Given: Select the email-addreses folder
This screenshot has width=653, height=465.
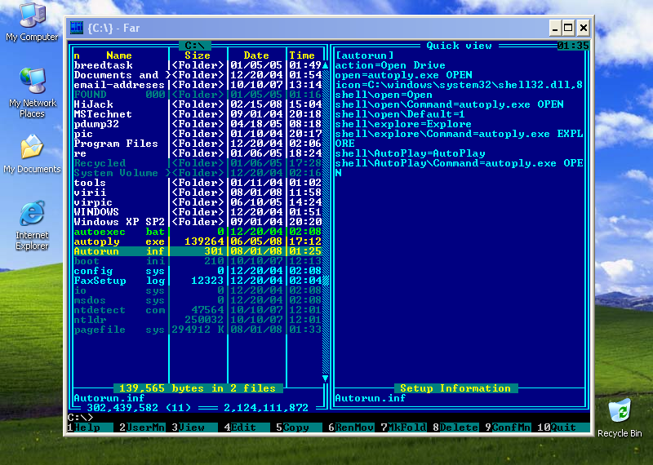Looking at the screenshot, I should click(x=198, y=85).
